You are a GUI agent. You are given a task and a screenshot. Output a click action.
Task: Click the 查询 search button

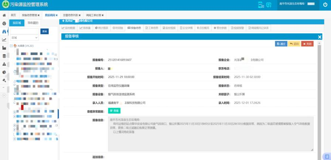coord(45,31)
